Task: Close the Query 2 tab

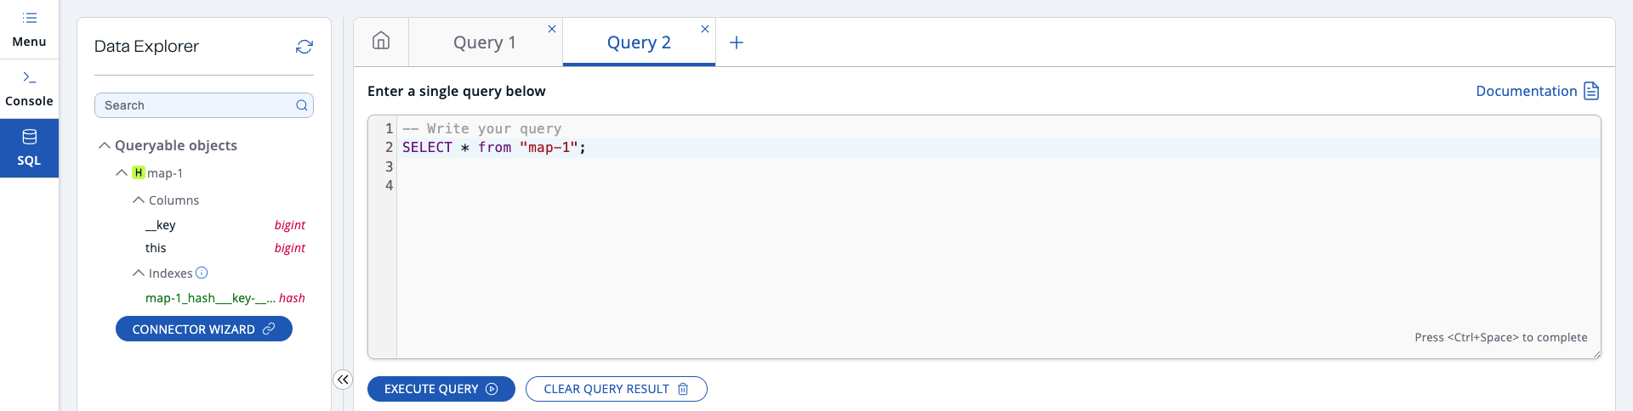Action: pyautogui.click(x=705, y=29)
